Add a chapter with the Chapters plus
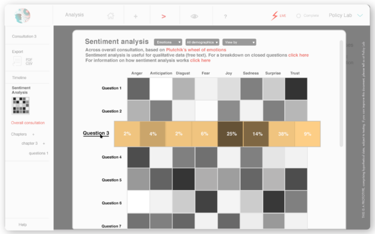375x234 pixels. pyautogui.click(x=33, y=134)
